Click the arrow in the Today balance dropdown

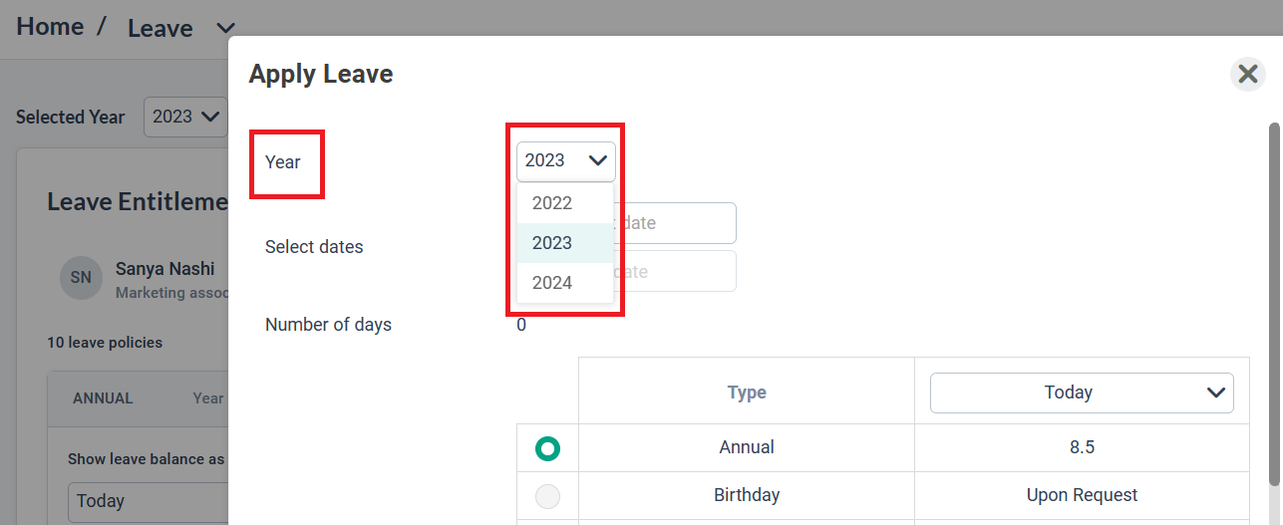tap(1216, 393)
